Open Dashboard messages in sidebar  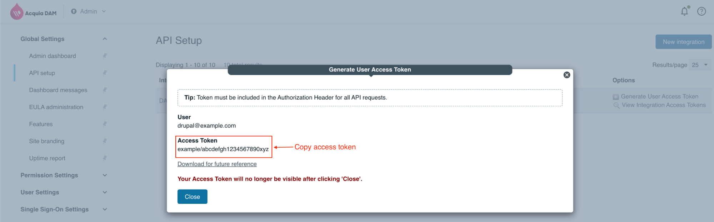click(58, 90)
